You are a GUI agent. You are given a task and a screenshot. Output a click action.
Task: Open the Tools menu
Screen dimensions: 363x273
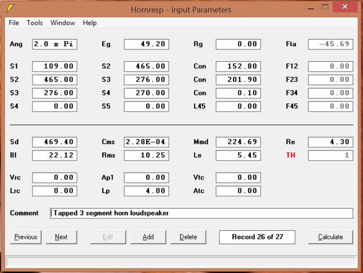(x=35, y=23)
